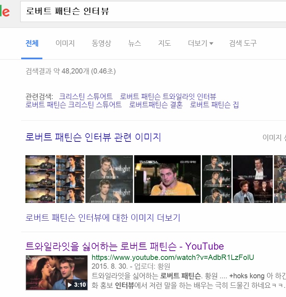Viewport: 286px width, 297px height.
Task: Open the three-row Twilight interview thumbnail
Action: (216, 179)
